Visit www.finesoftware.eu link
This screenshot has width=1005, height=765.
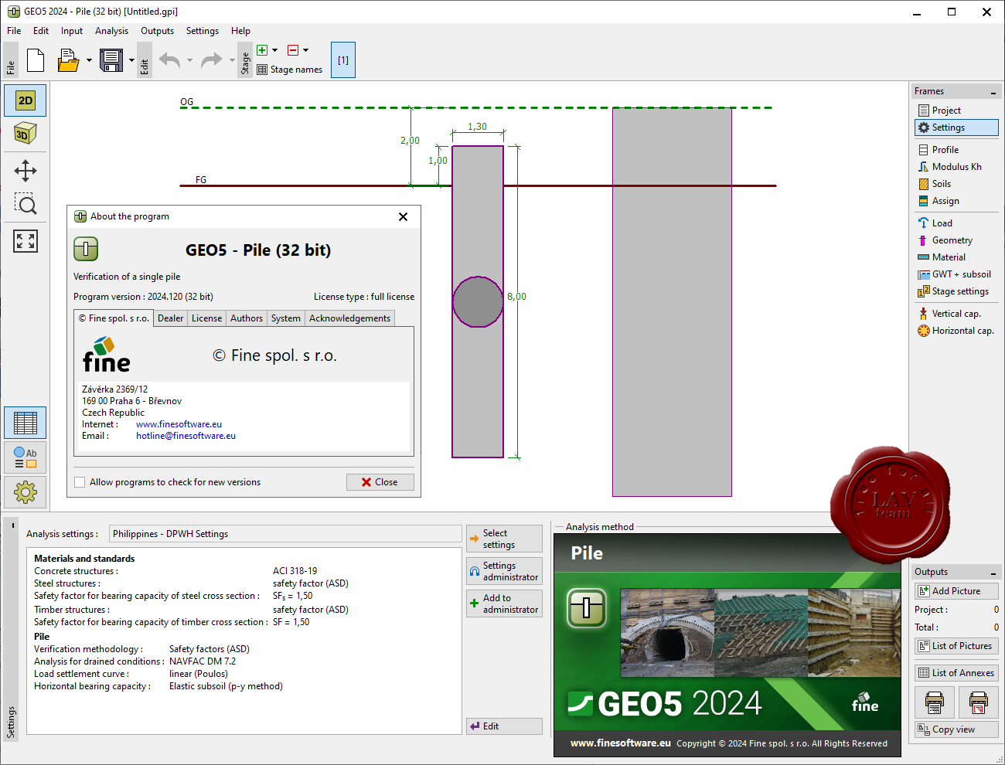pyautogui.click(x=179, y=424)
